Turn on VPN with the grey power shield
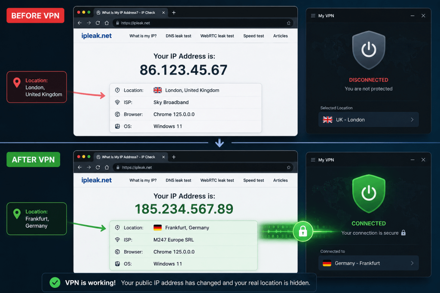 pos(368,50)
